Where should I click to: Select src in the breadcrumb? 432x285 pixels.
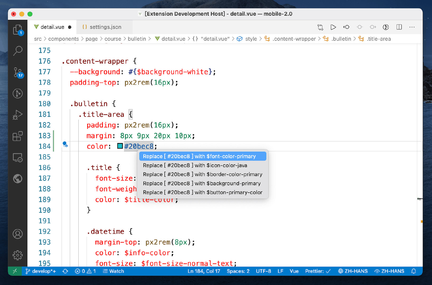point(38,39)
